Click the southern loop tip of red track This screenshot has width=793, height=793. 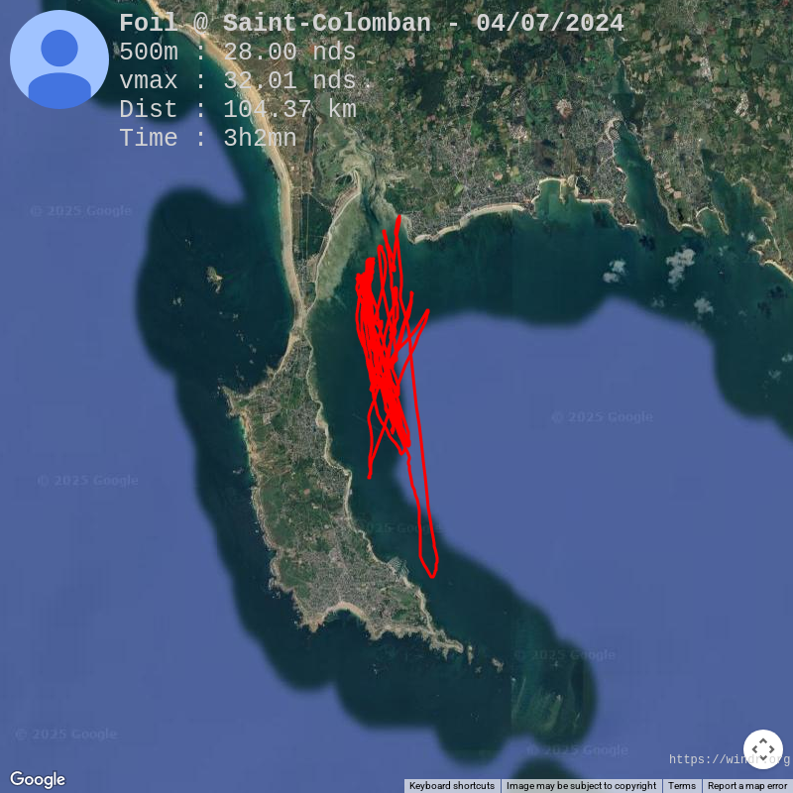431,574
